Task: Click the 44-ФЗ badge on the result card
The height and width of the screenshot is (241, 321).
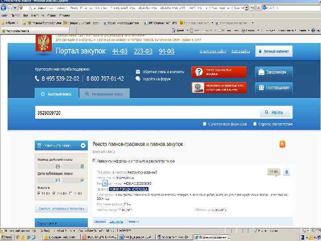Action: click(x=274, y=172)
